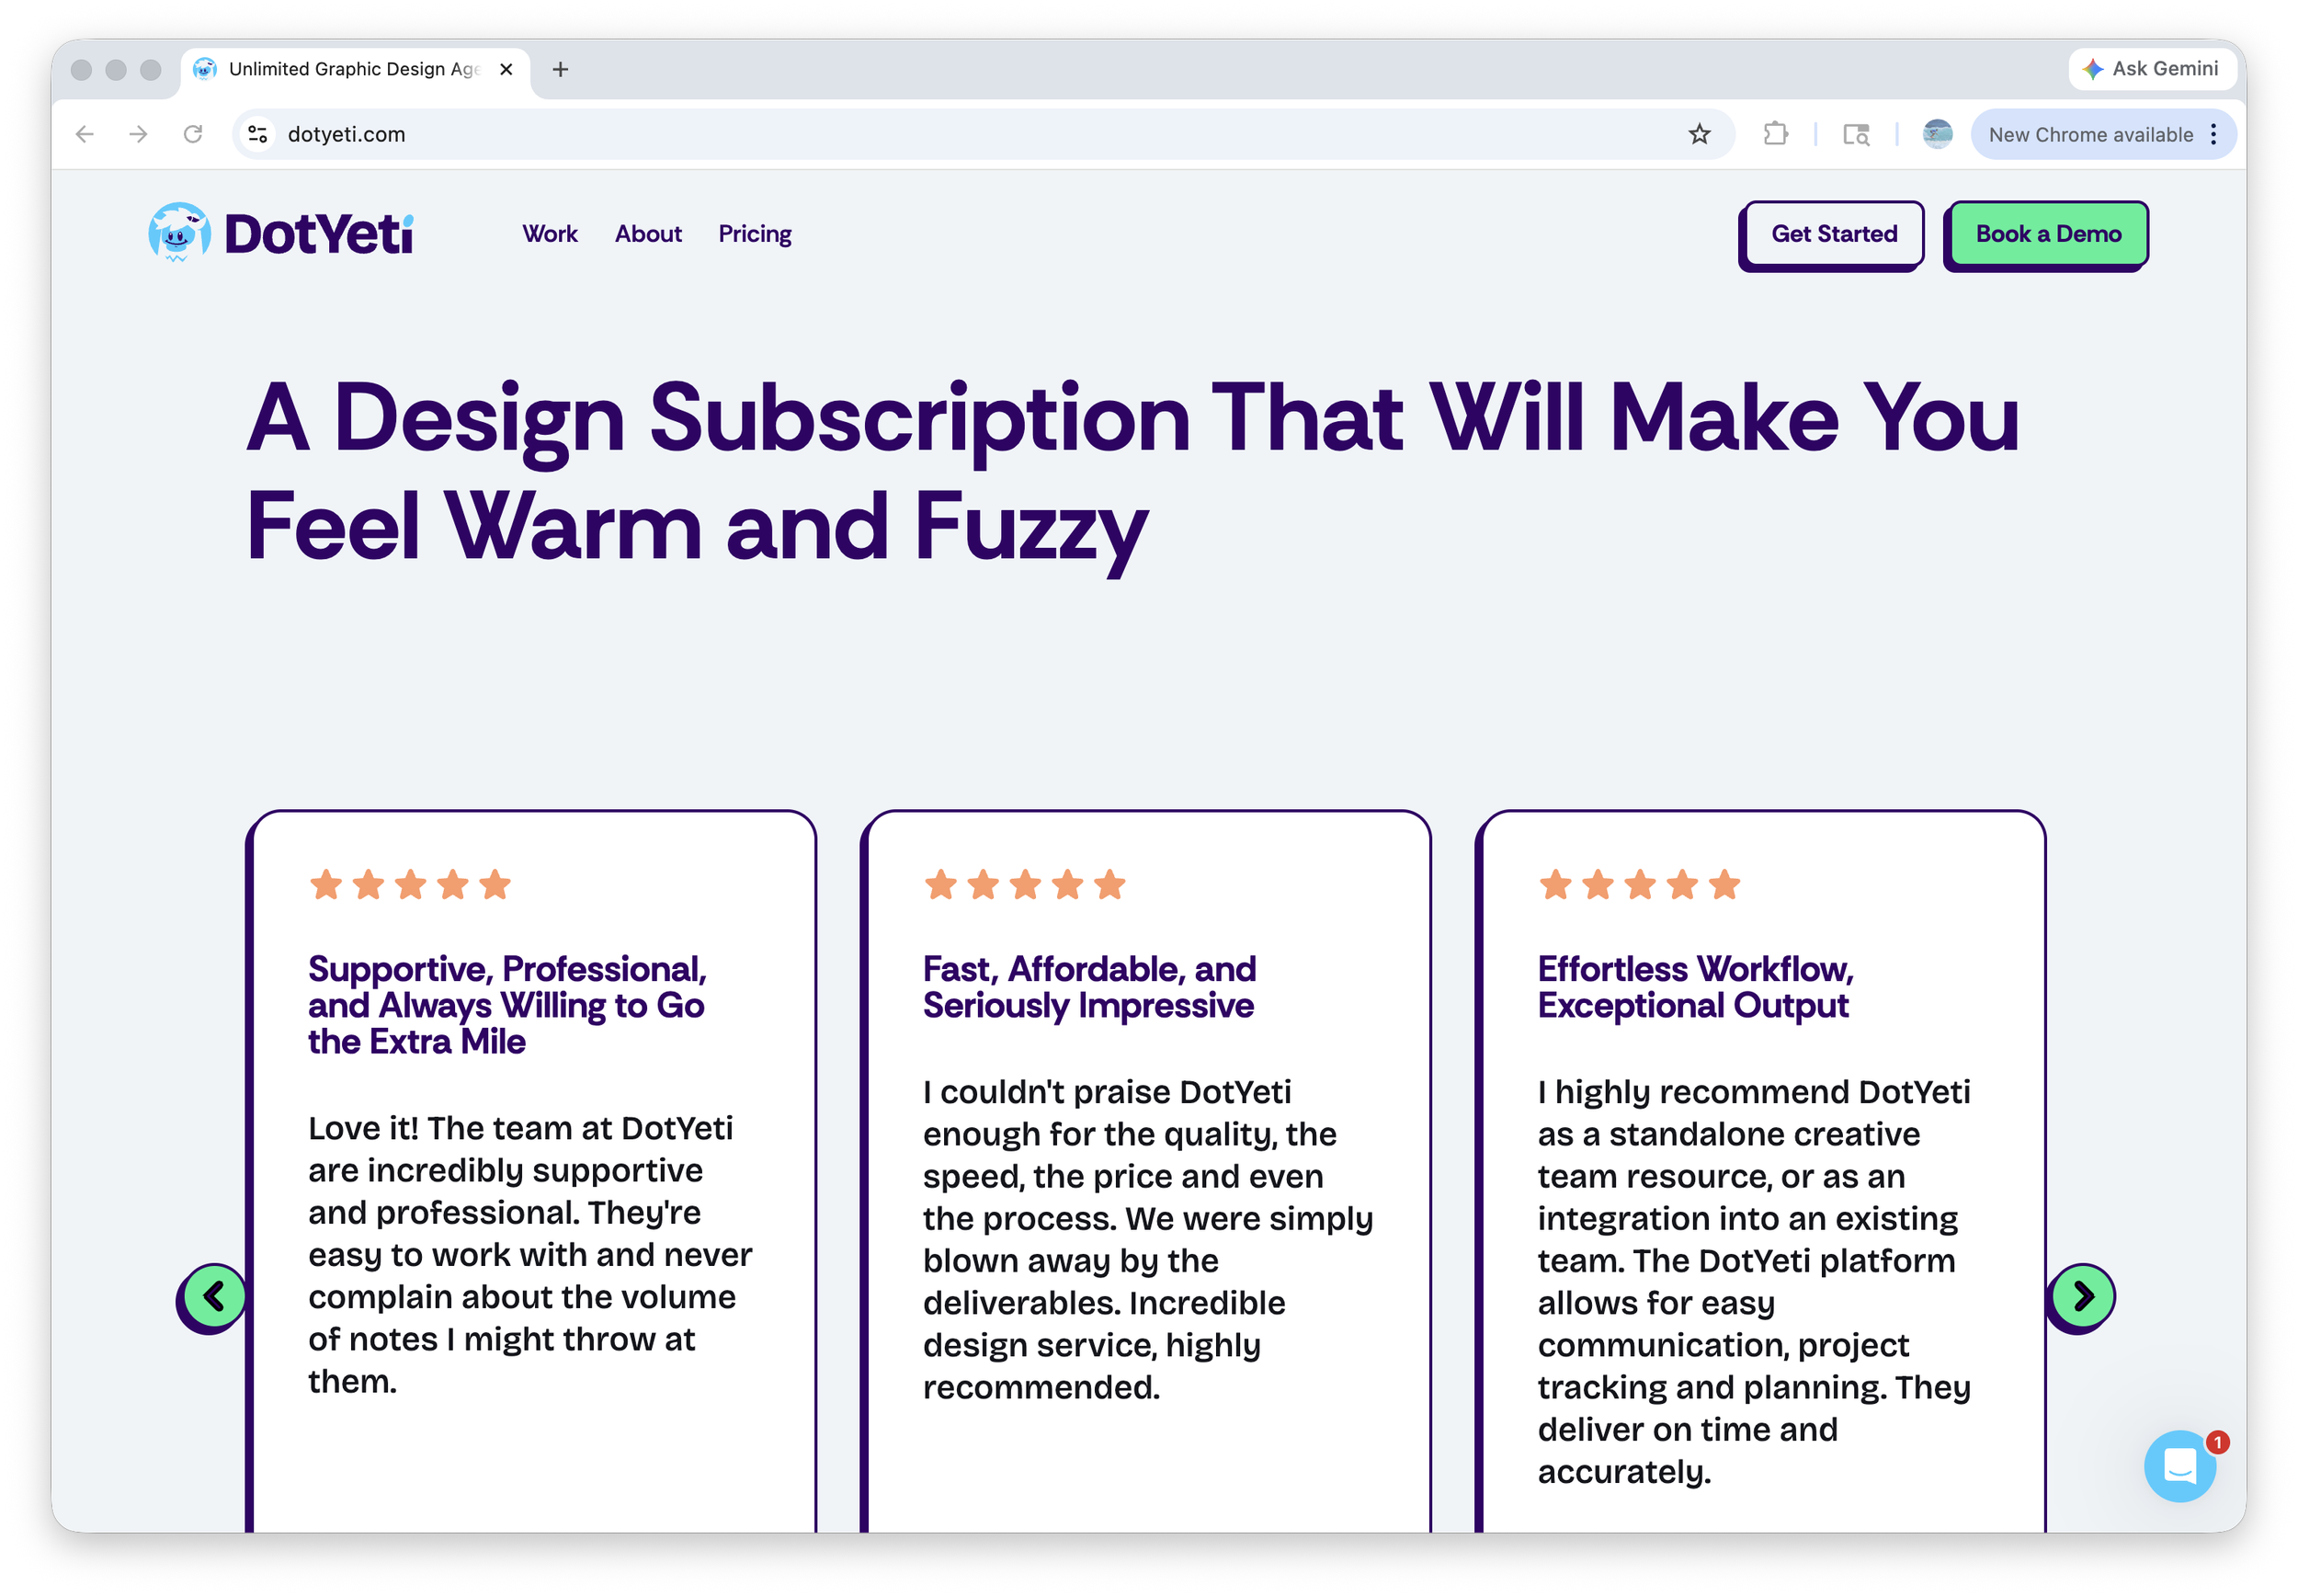Viewport: 2298px width, 1596px height.
Task: Click the DotYeti logo
Action: (x=279, y=233)
